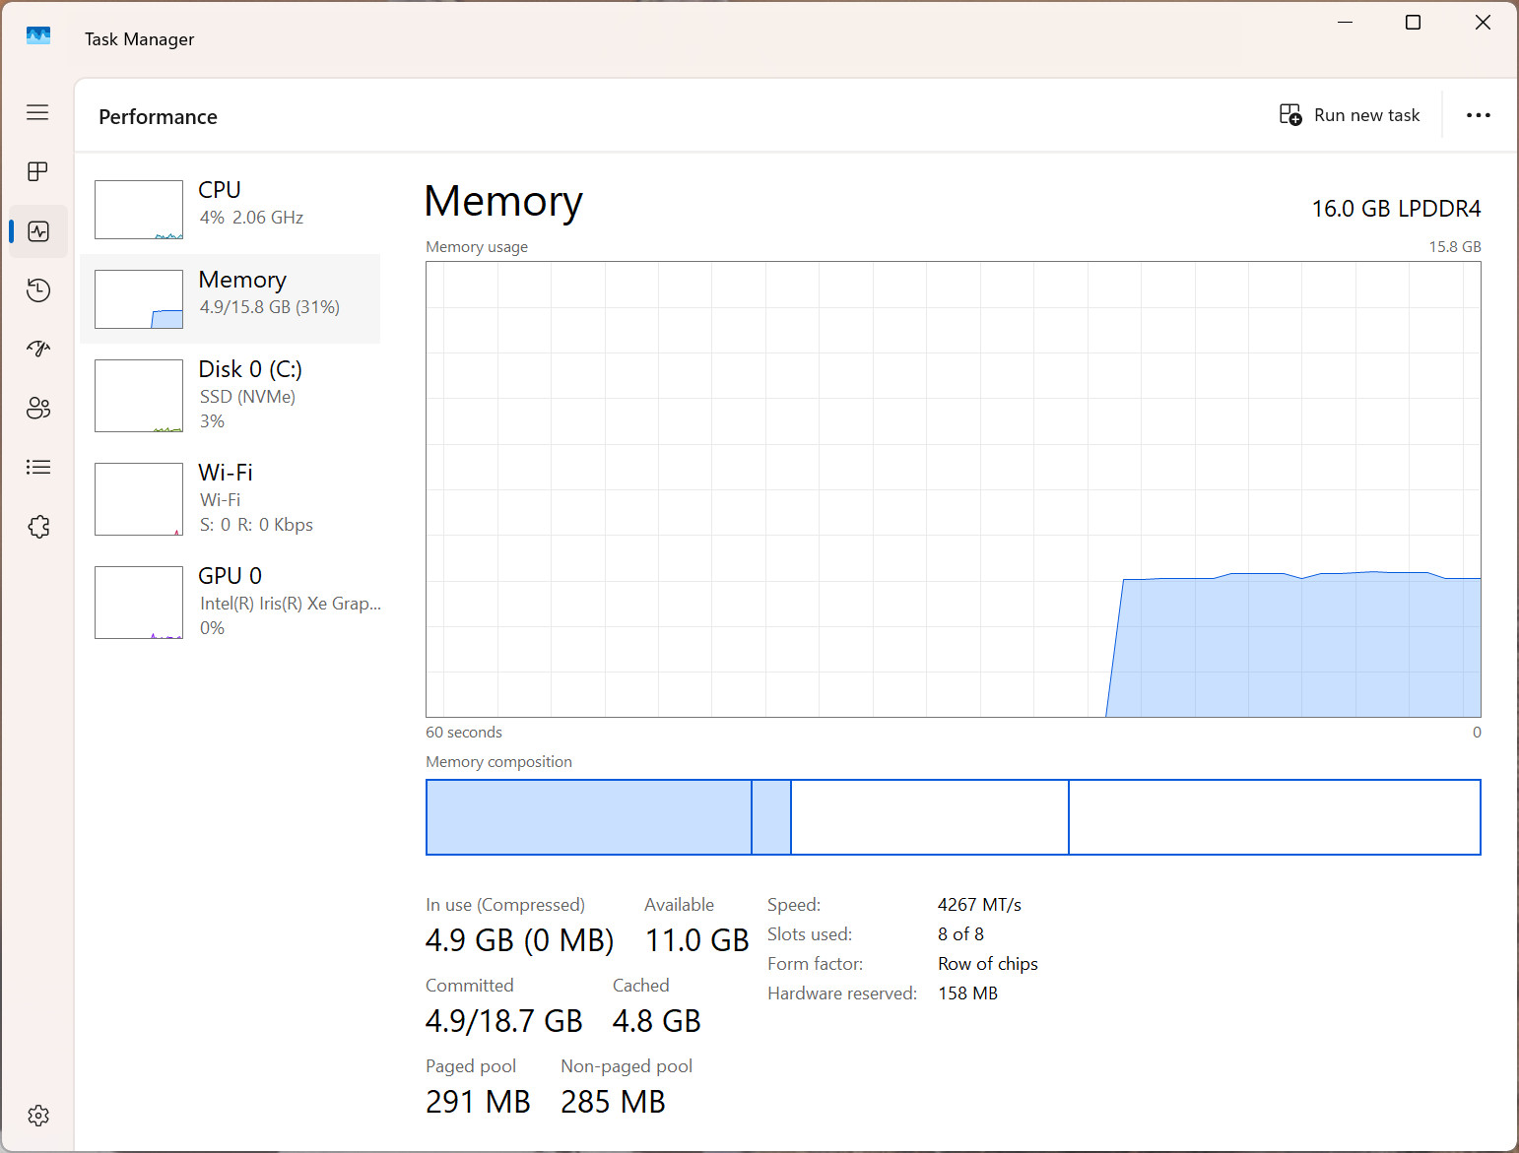
Task: Click the 158 MB hardware reserved value
Action: [967, 993]
